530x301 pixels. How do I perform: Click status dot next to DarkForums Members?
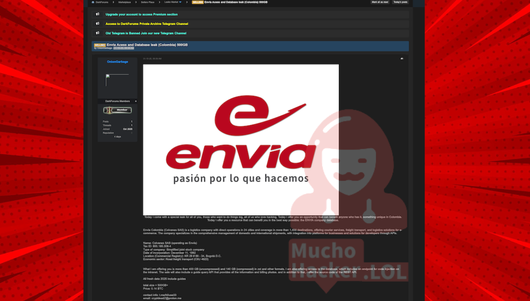pos(136,101)
